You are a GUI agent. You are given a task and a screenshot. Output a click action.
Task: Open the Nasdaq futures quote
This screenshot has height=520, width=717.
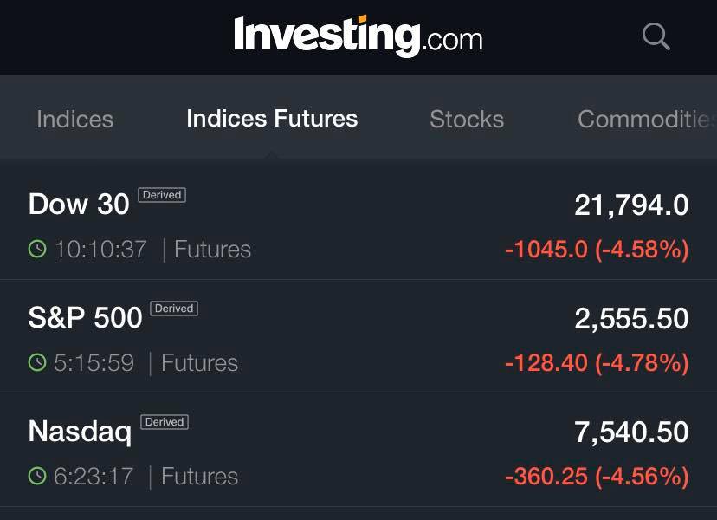point(358,450)
